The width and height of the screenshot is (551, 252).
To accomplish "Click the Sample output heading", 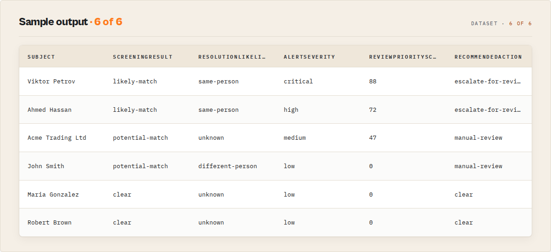I will (53, 22).
